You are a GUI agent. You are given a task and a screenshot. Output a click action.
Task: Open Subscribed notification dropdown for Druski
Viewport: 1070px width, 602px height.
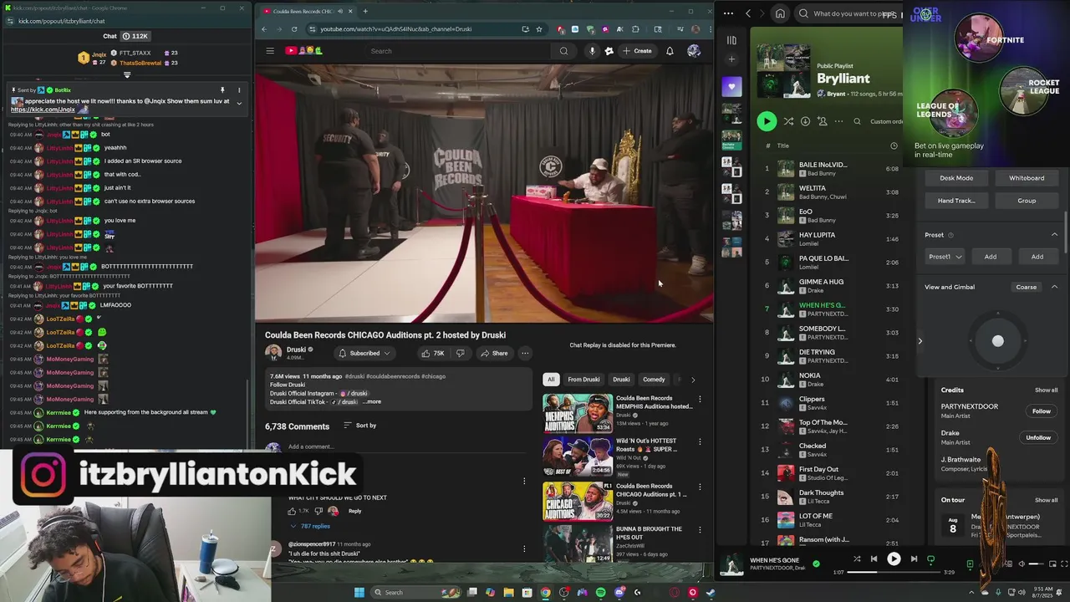coord(364,353)
